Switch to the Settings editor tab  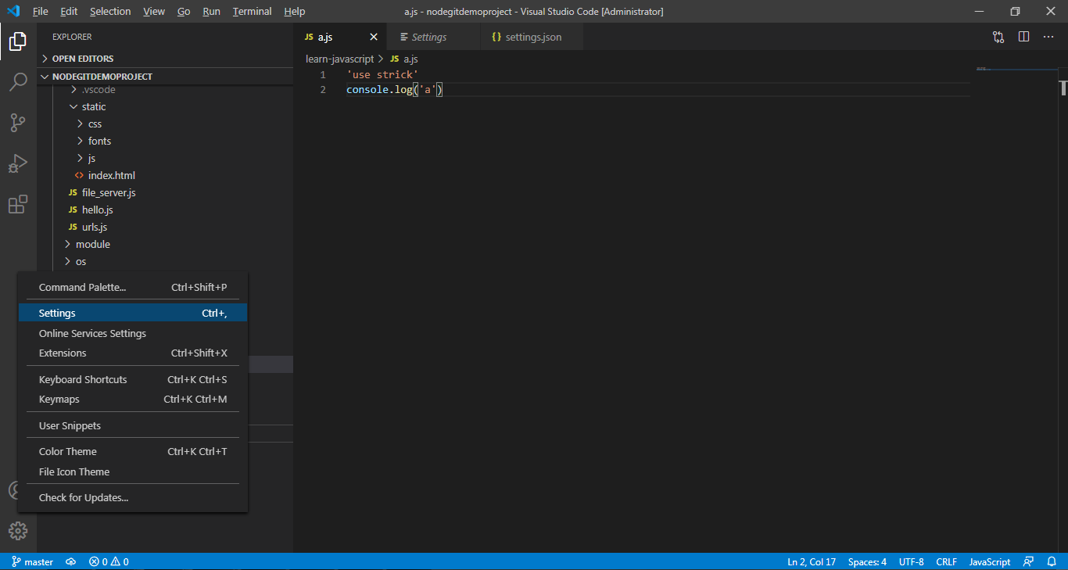pos(434,37)
